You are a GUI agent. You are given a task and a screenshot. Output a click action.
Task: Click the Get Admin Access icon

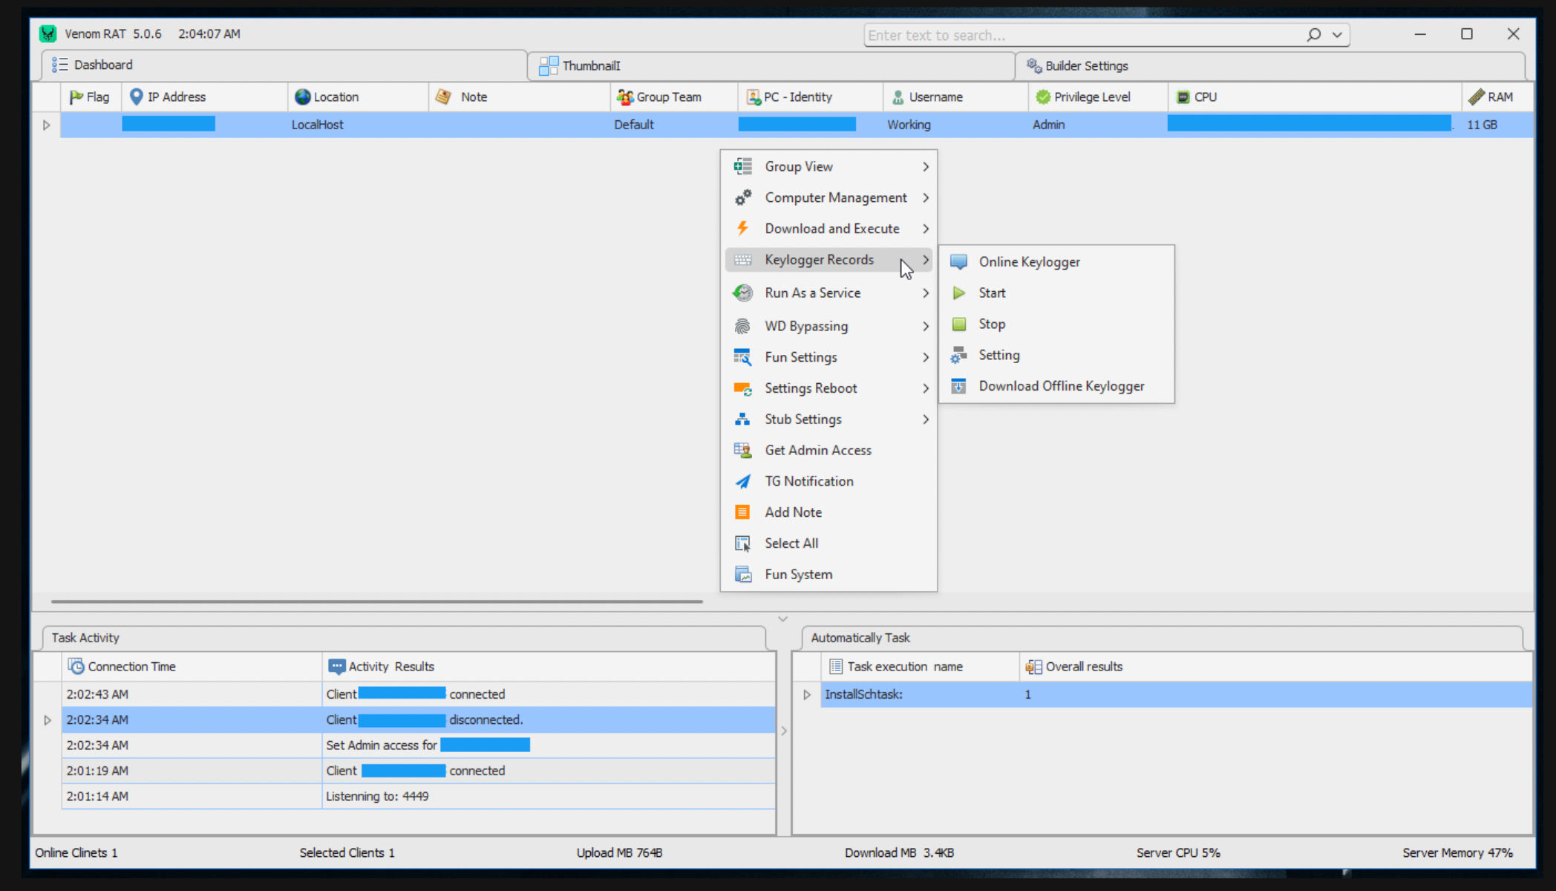(x=742, y=450)
